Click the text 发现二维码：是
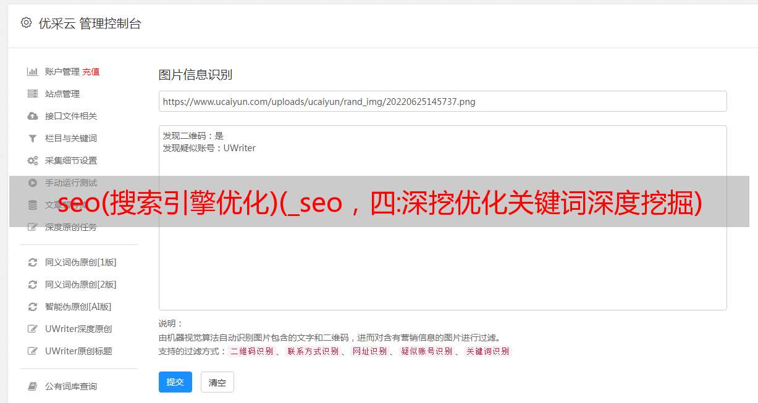The width and height of the screenshot is (758, 403). (193, 136)
